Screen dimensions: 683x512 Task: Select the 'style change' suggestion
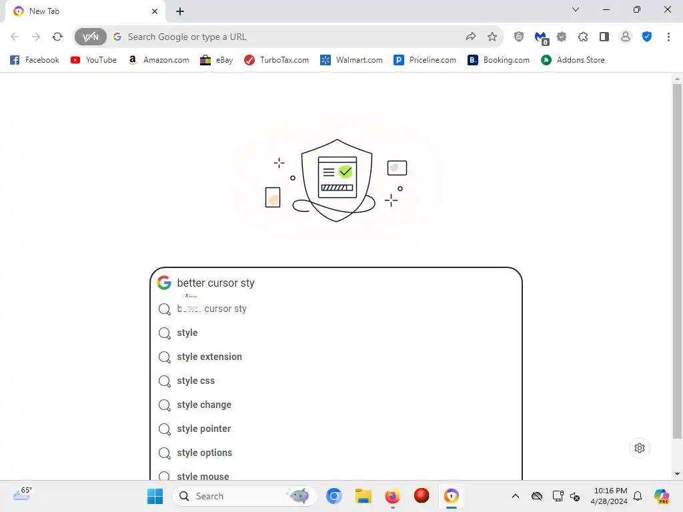[x=336, y=405]
